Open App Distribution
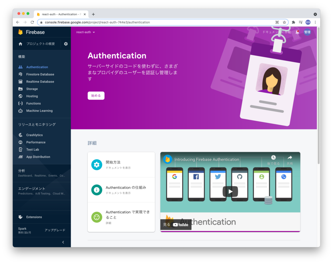This screenshot has height=264, width=333. click(x=37, y=157)
